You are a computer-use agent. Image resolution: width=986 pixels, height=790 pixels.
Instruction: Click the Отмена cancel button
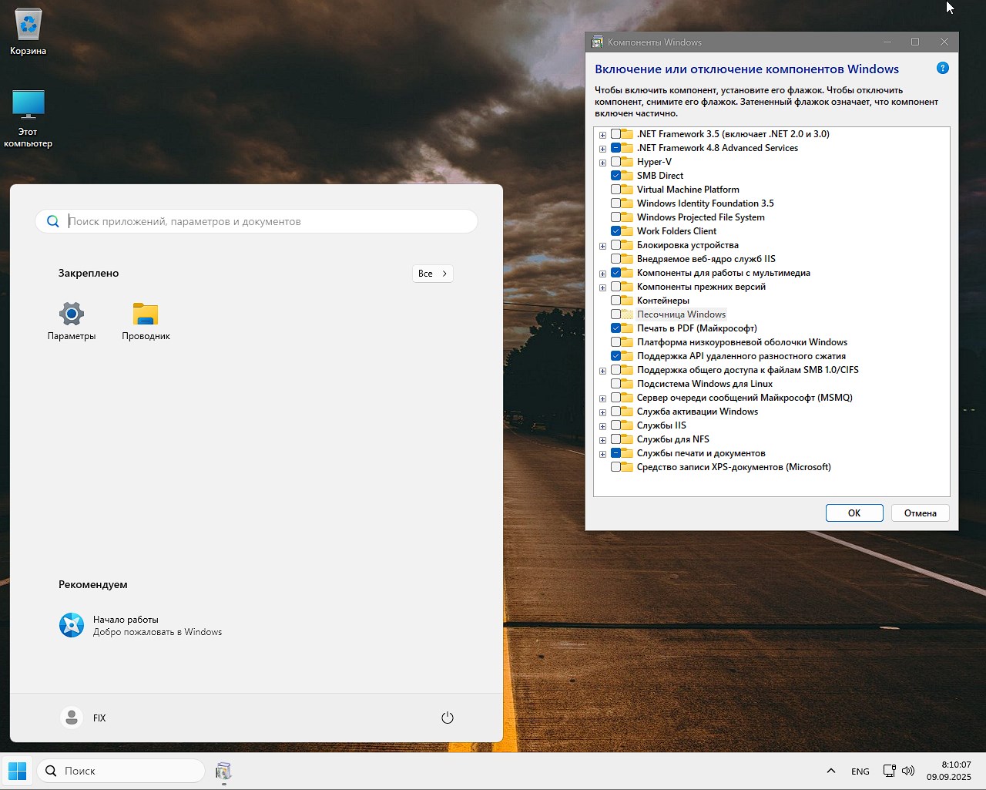pyautogui.click(x=921, y=513)
